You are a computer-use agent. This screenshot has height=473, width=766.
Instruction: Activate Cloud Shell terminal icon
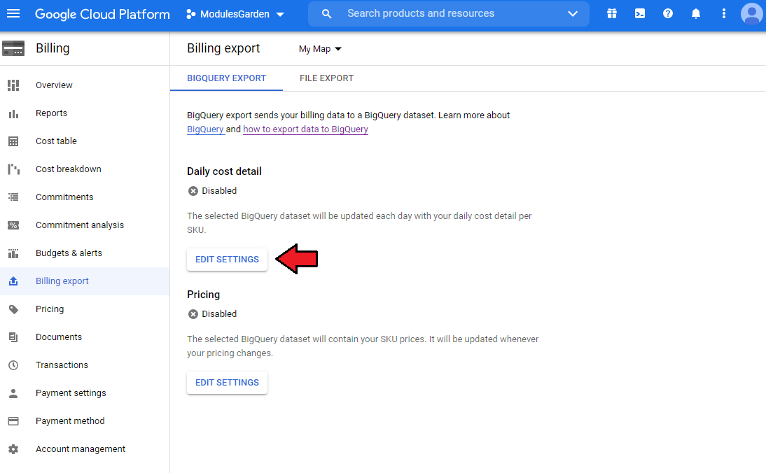click(x=639, y=14)
